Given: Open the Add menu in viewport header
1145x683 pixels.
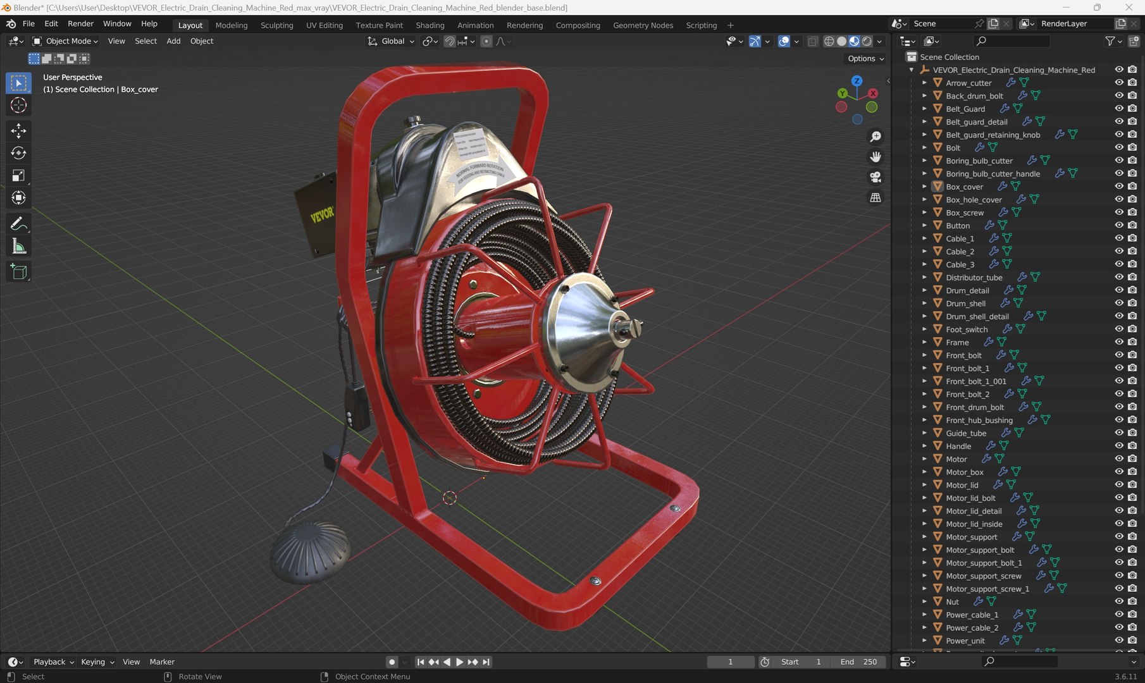Looking at the screenshot, I should (173, 41).
